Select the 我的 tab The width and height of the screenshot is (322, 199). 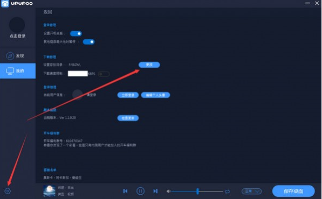(18, 71)
